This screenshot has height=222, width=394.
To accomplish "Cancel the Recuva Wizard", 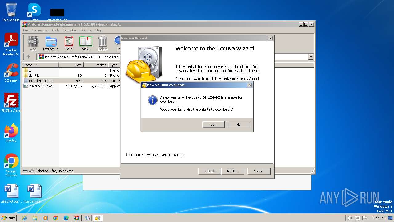I will 259,171.
